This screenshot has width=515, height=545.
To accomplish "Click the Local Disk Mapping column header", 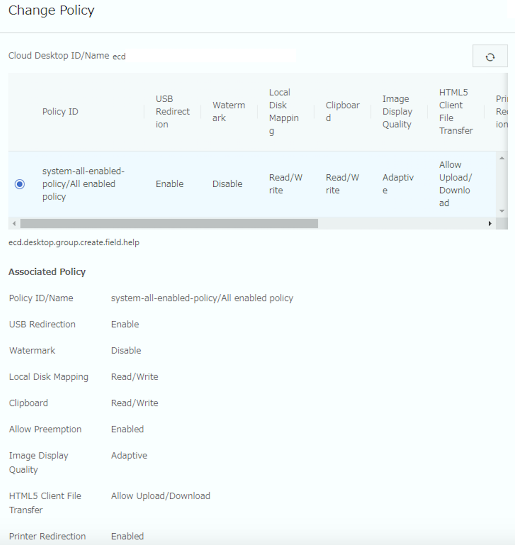I will tap(284, 112).
